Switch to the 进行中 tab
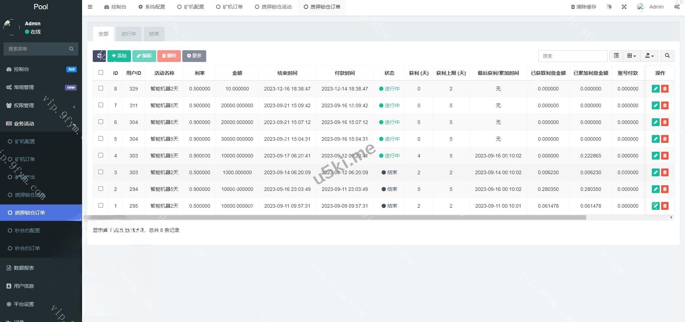 point(128,34)
